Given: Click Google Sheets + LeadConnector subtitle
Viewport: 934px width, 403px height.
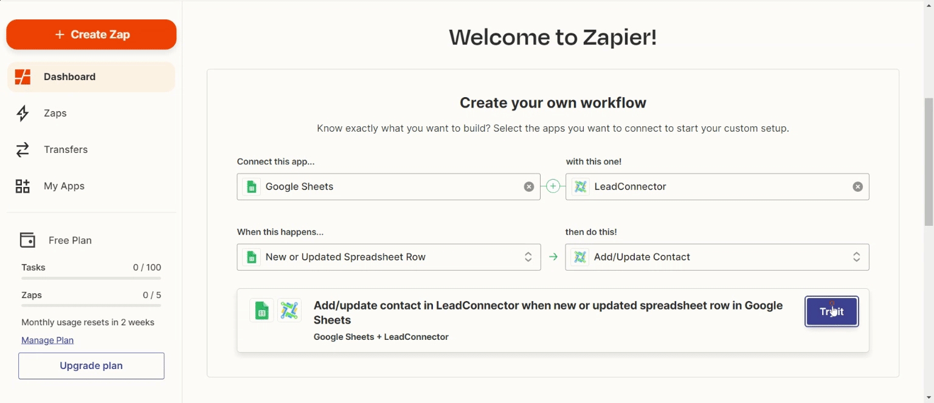Looking at the screenshot, I should tap(381, 337).
